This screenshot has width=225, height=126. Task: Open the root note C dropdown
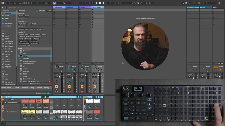tap(59, 3)
